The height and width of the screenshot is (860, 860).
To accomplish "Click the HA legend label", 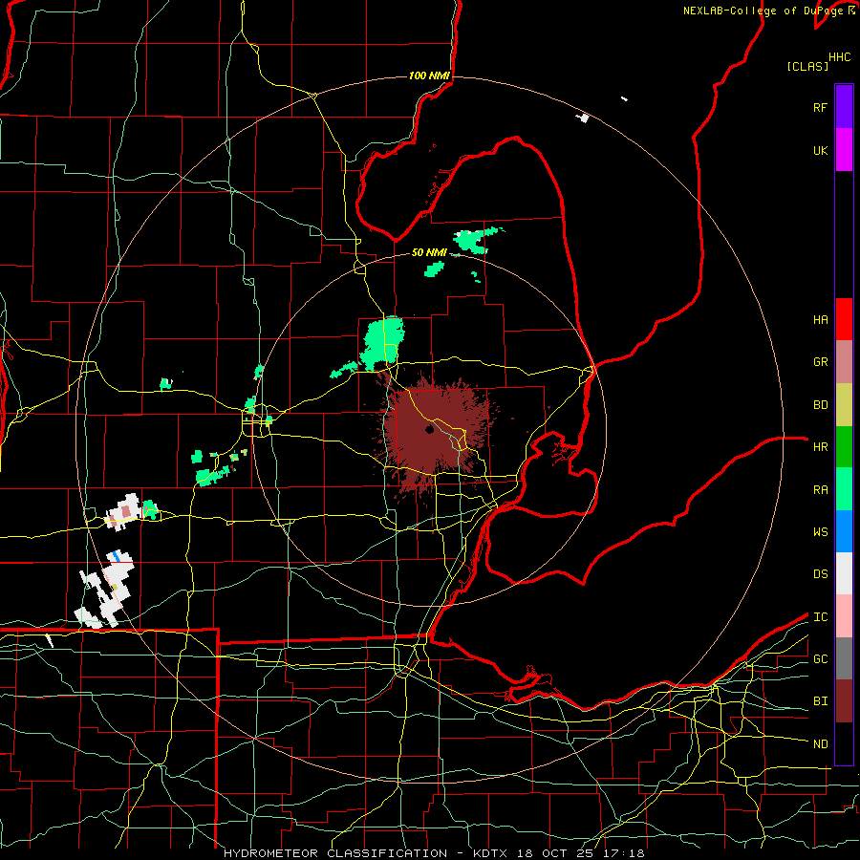I will tap(820, 320).
